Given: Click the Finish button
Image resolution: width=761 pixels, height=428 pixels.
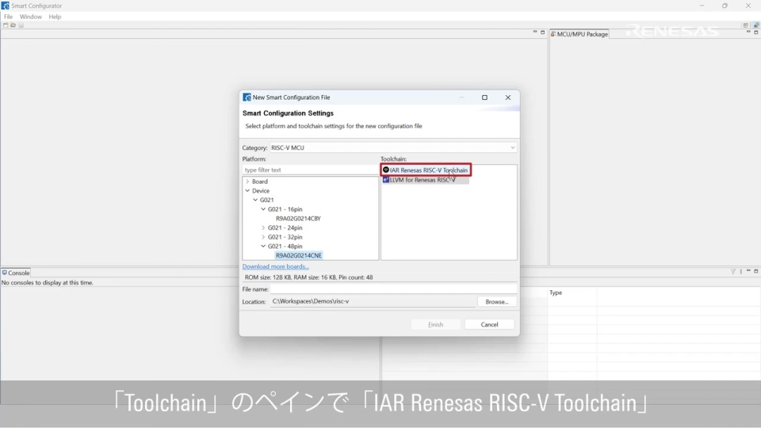Looking at the screenshot, I should 435,325.
